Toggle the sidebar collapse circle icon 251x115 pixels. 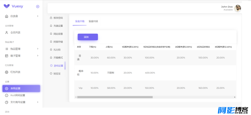click(38, 7)
